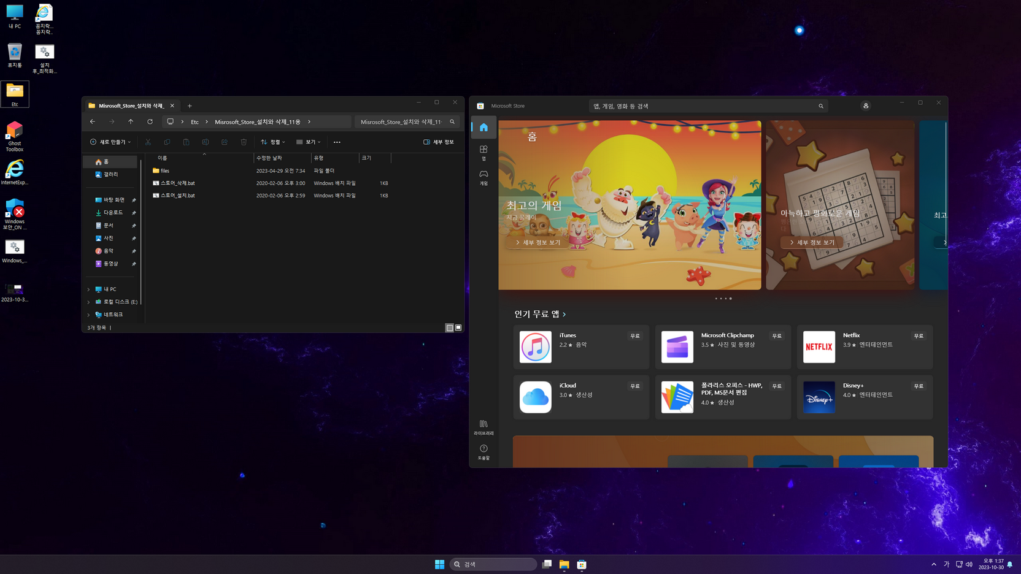Add a new File Explorer tab
Image resolution: width=1021 pixels, height=574 pixels.
190,105
